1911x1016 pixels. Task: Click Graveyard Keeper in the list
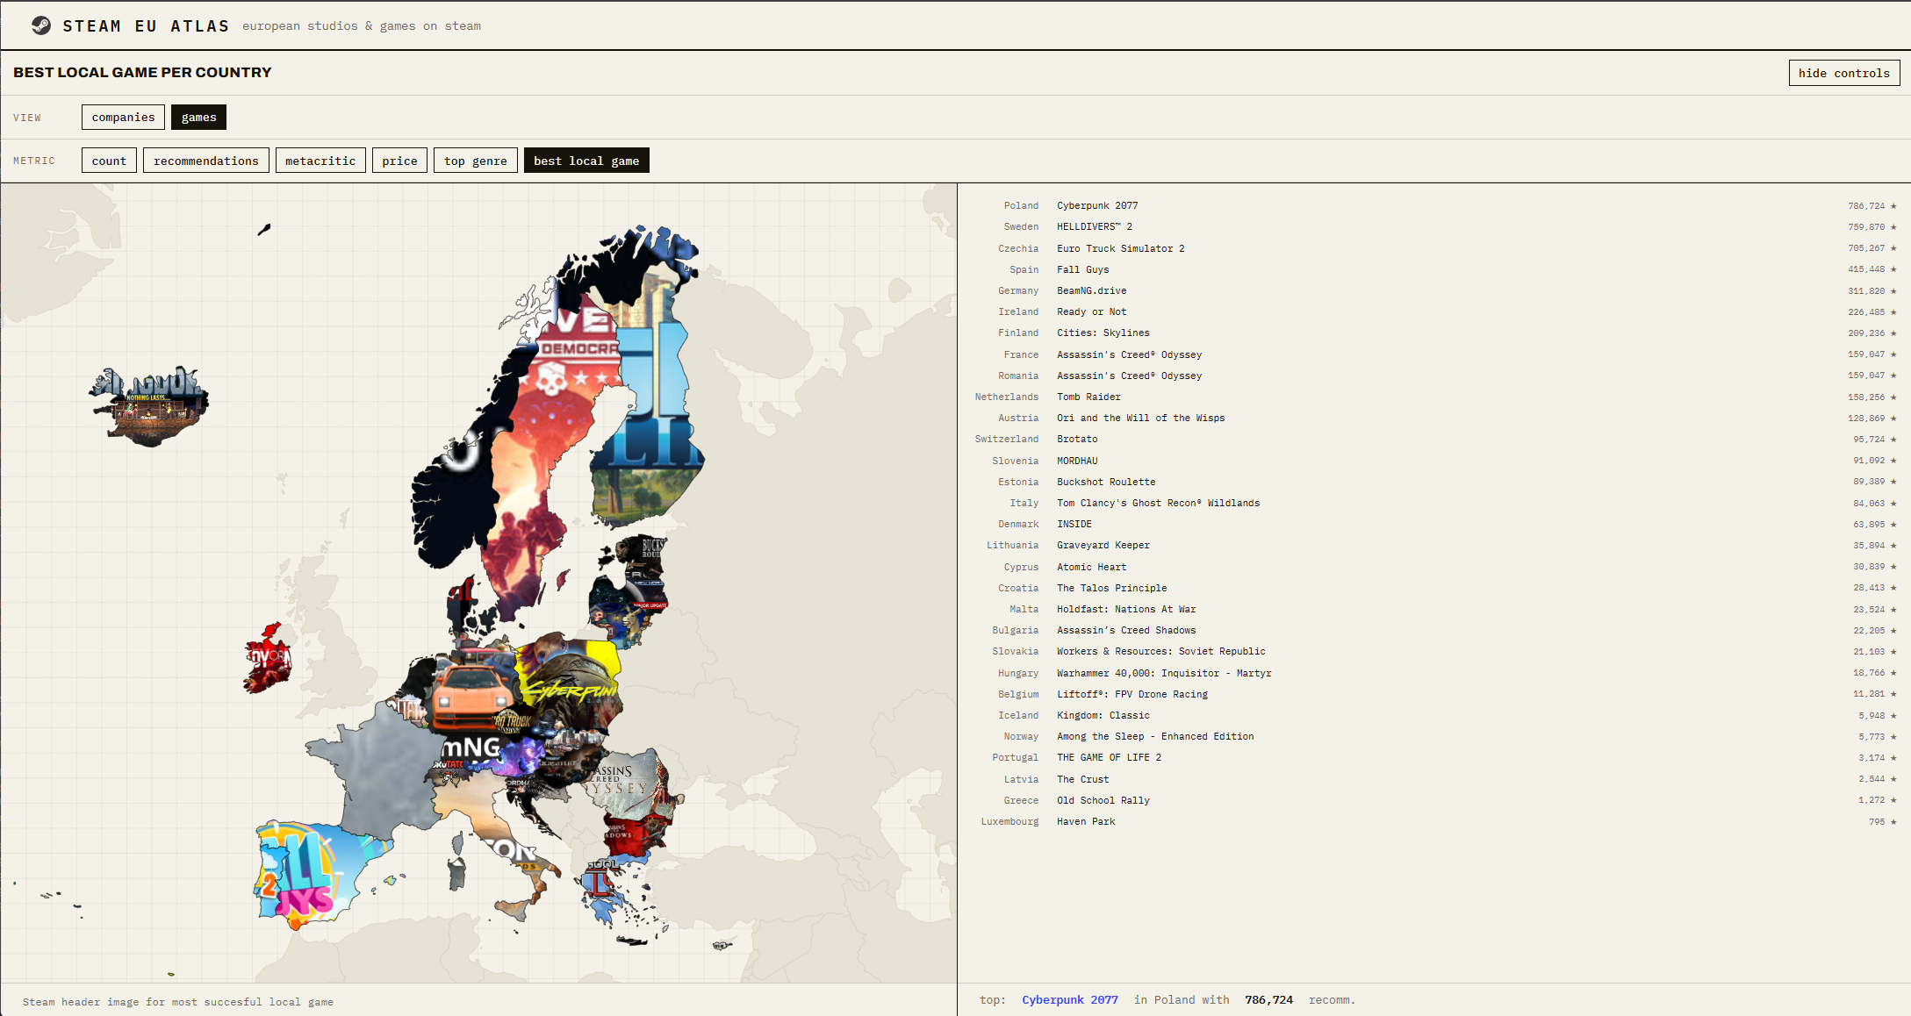(1103, 545)
